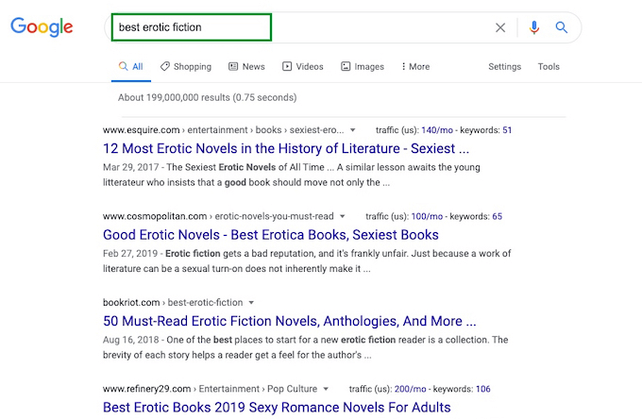
Task: Open '12 Most Erotic Novels' result link
Action: point(286,148)
